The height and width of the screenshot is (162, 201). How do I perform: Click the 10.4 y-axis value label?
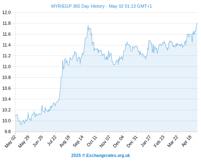pyautogui.click(x=6, y=99)
